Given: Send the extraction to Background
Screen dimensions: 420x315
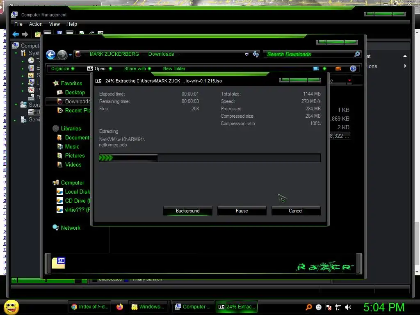Looking at the screenshot, I should coord(187,211).
